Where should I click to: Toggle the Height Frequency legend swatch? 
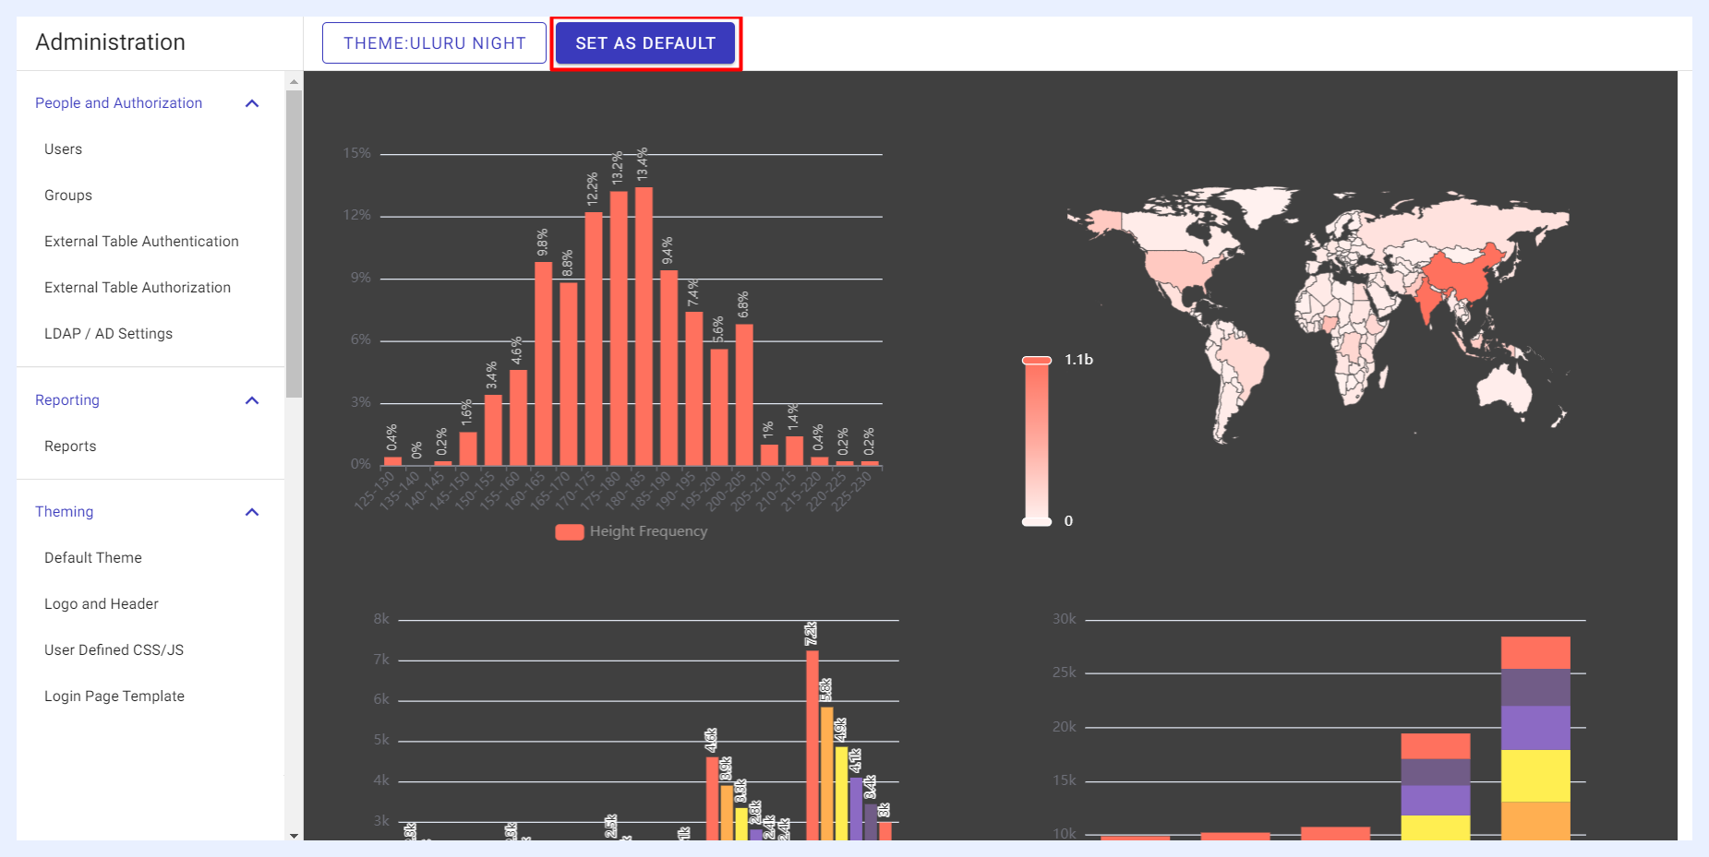click(x=569, y=532)
